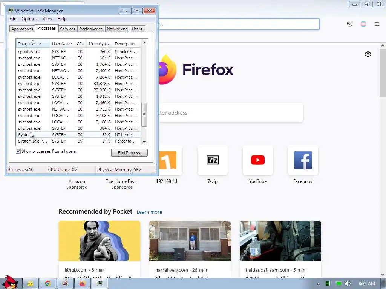Viewport: 386px width, 289px height.
Task: Select svchost.exe row using 7,264 K
Action: tap(78, 77)
